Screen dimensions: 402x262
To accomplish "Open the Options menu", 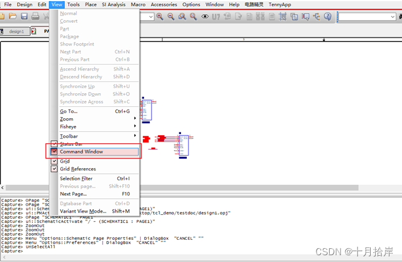I will [x=191, y=5].
